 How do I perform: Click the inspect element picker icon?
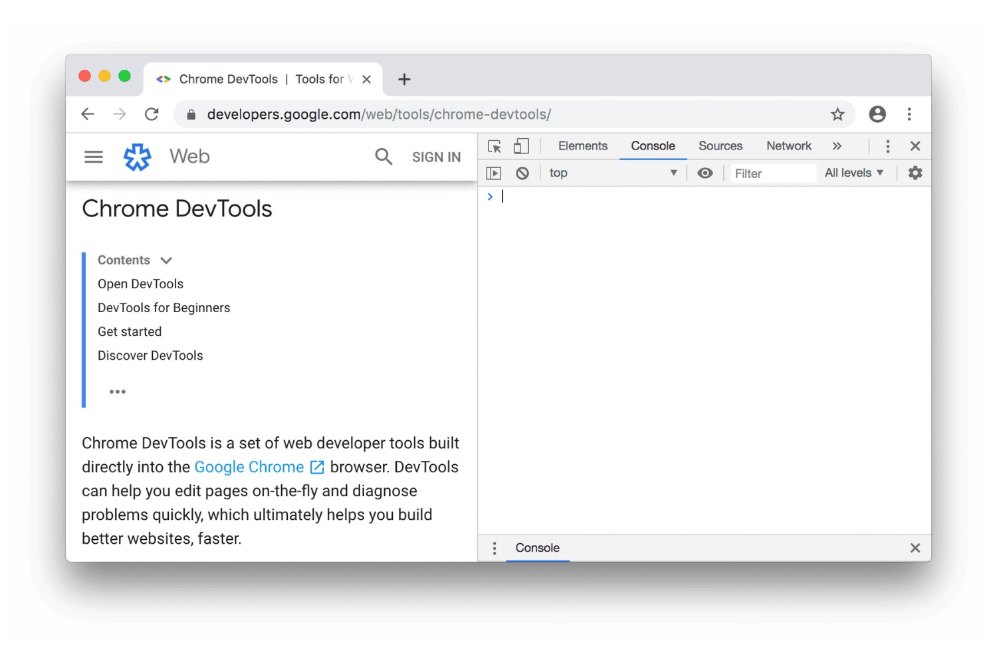495,147
